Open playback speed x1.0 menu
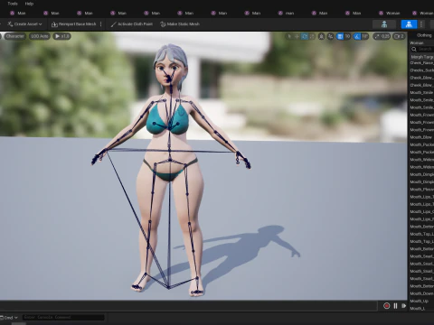The width and height of the screenshot is (434, 325). click(x=62, y=36)
